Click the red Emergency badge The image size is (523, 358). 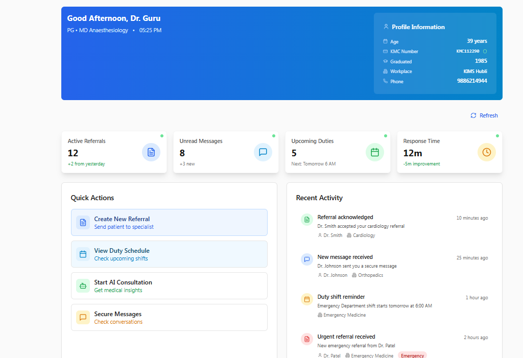click(412, 355)
